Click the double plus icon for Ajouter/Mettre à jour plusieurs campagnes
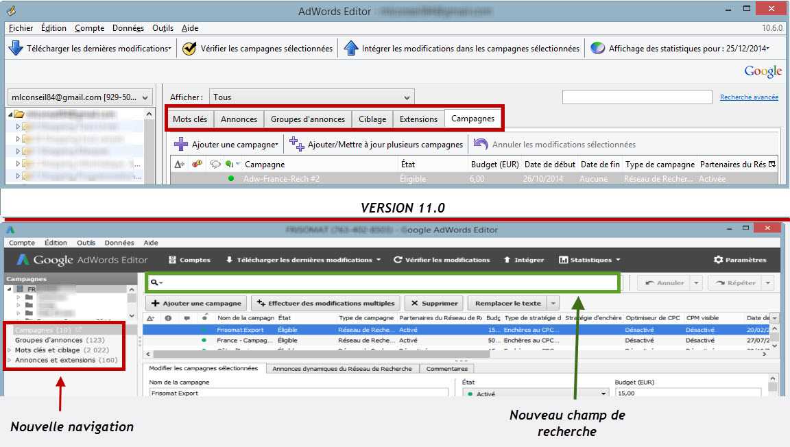Viewport: 790px width, 447px height. coord(297,144)
